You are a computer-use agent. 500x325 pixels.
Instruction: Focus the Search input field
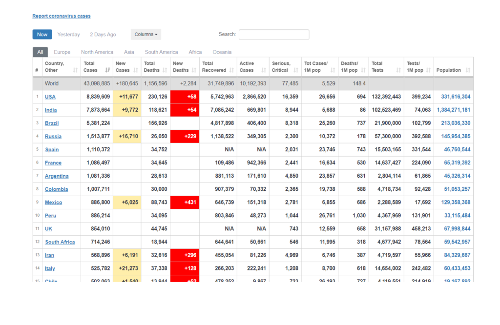click(274, 35)
